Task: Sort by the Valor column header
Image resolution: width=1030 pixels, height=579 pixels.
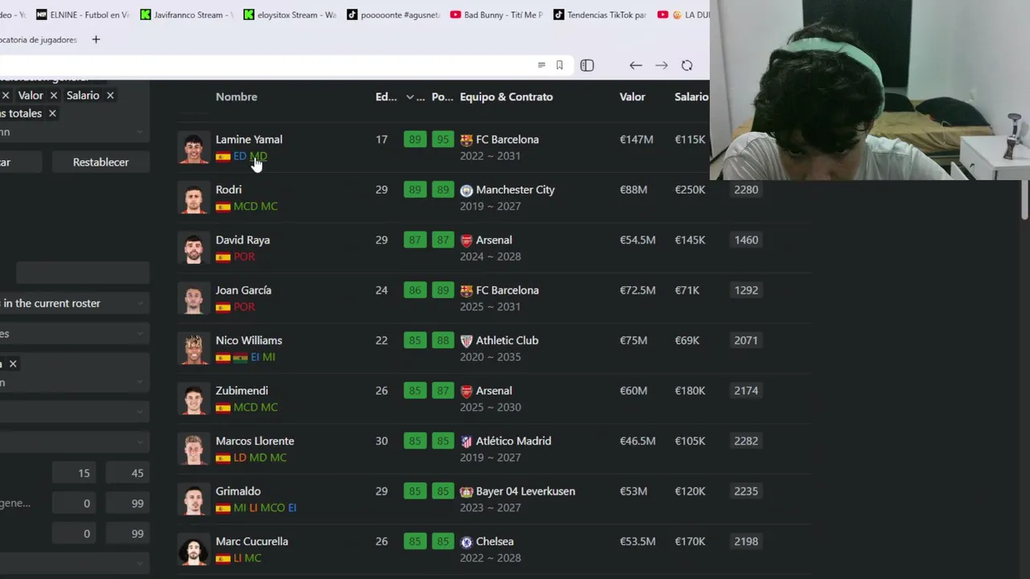Action: pos(632,96)
